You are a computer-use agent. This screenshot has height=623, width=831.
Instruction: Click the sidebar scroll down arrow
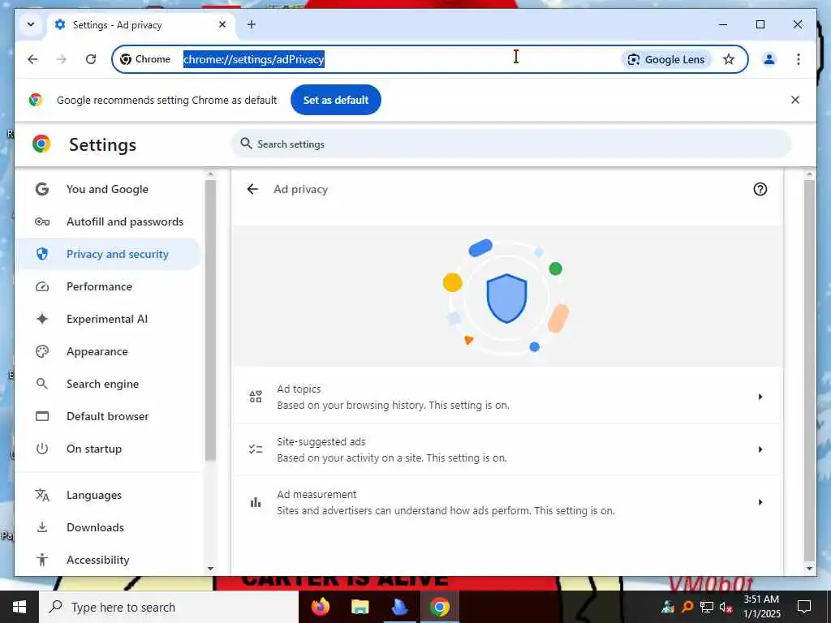(210, 569)
